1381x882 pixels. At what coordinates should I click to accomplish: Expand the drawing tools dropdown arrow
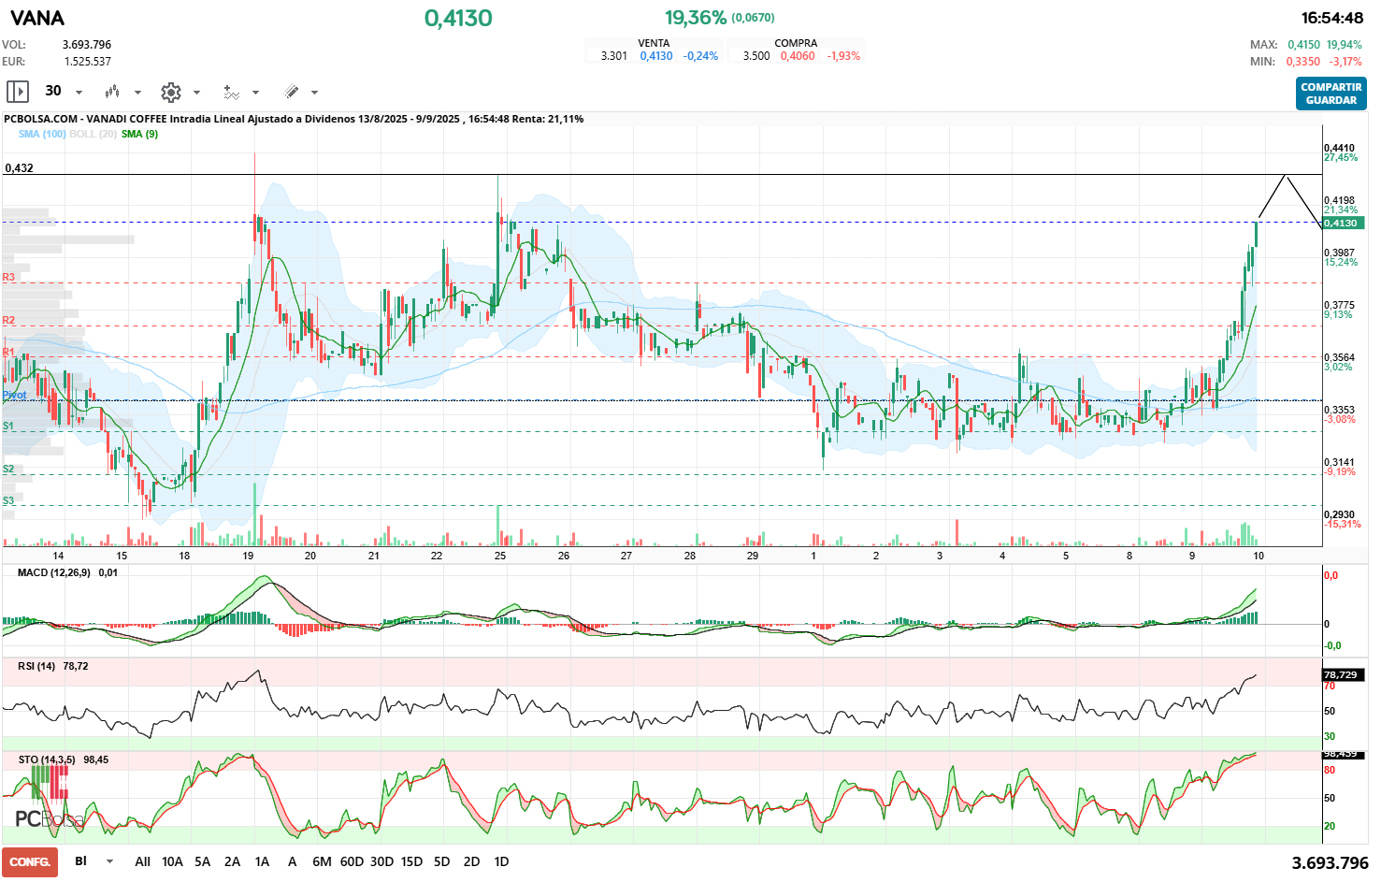(314, 93)
